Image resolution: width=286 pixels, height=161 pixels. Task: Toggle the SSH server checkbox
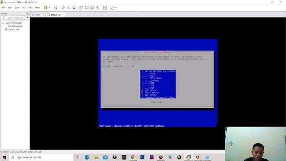click(142, 95)
